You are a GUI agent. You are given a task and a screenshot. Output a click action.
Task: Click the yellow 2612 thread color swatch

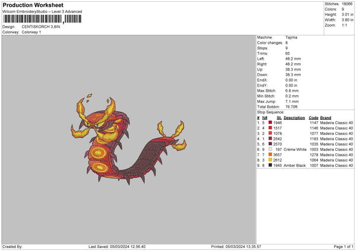[270, 160]
